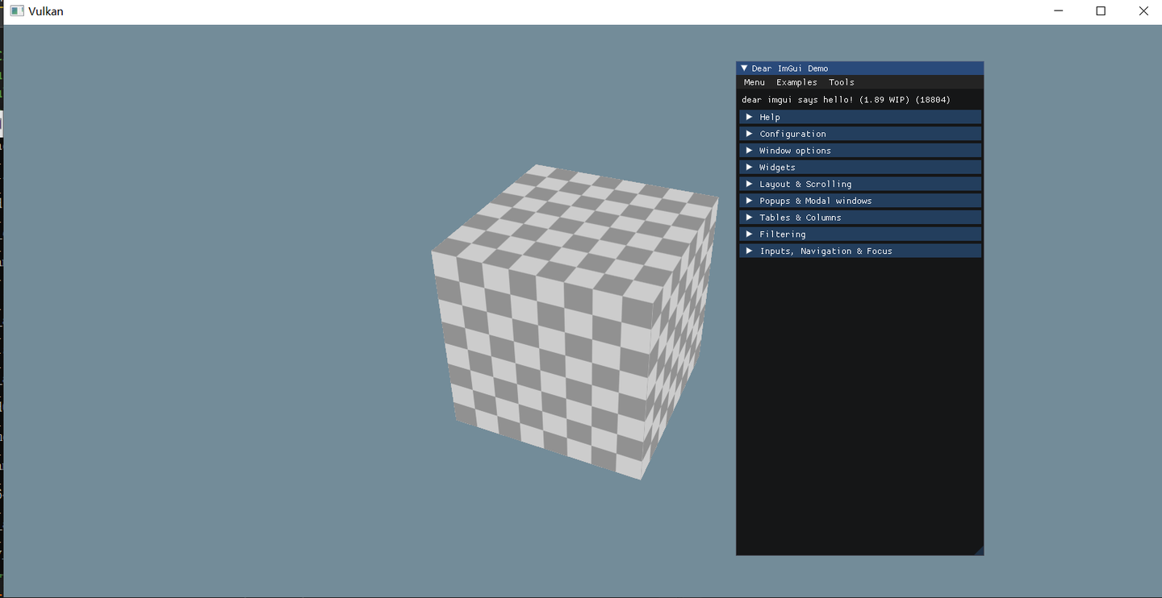Open the Menu menu
1162x598 pixels.
pos(754,82)
